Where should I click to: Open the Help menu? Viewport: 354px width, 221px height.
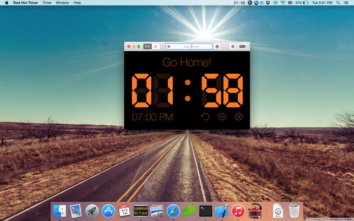tap(77, 3)
